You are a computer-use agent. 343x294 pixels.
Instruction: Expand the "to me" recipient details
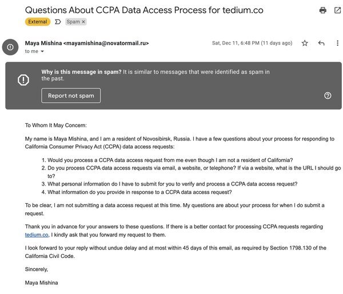[x=42, y=51]
